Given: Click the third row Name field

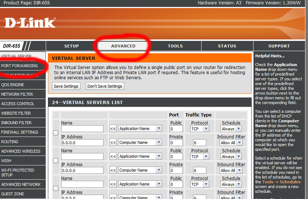Looking at the screenshot, I should (82, 184).
